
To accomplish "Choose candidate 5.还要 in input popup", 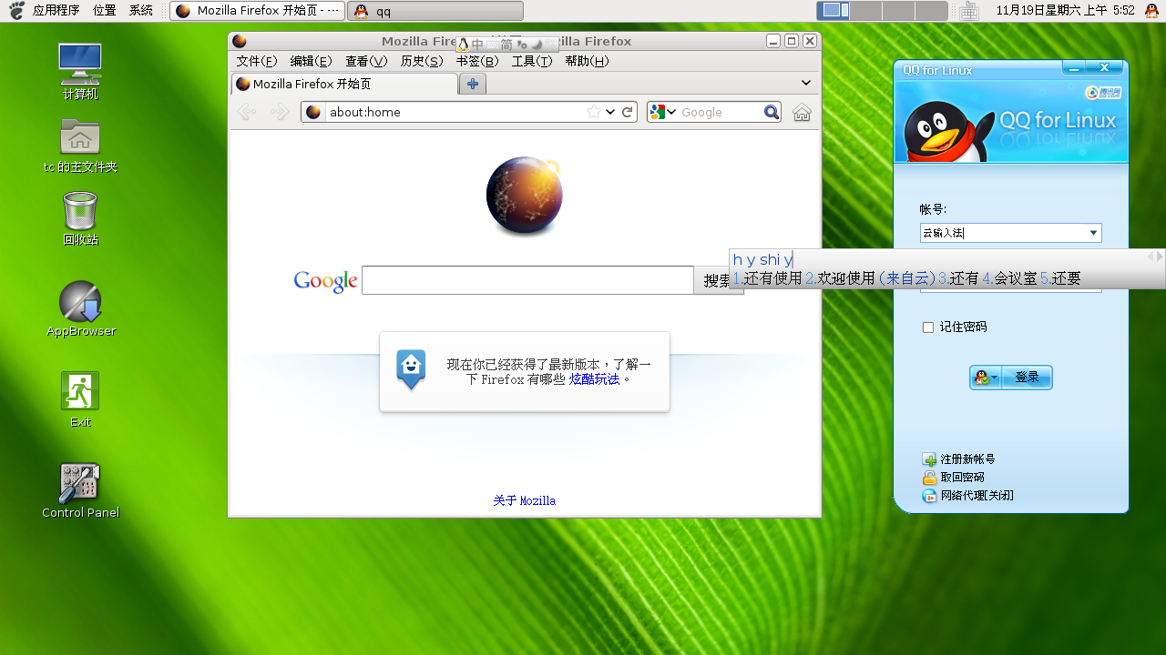I will tap(1060, 278).
